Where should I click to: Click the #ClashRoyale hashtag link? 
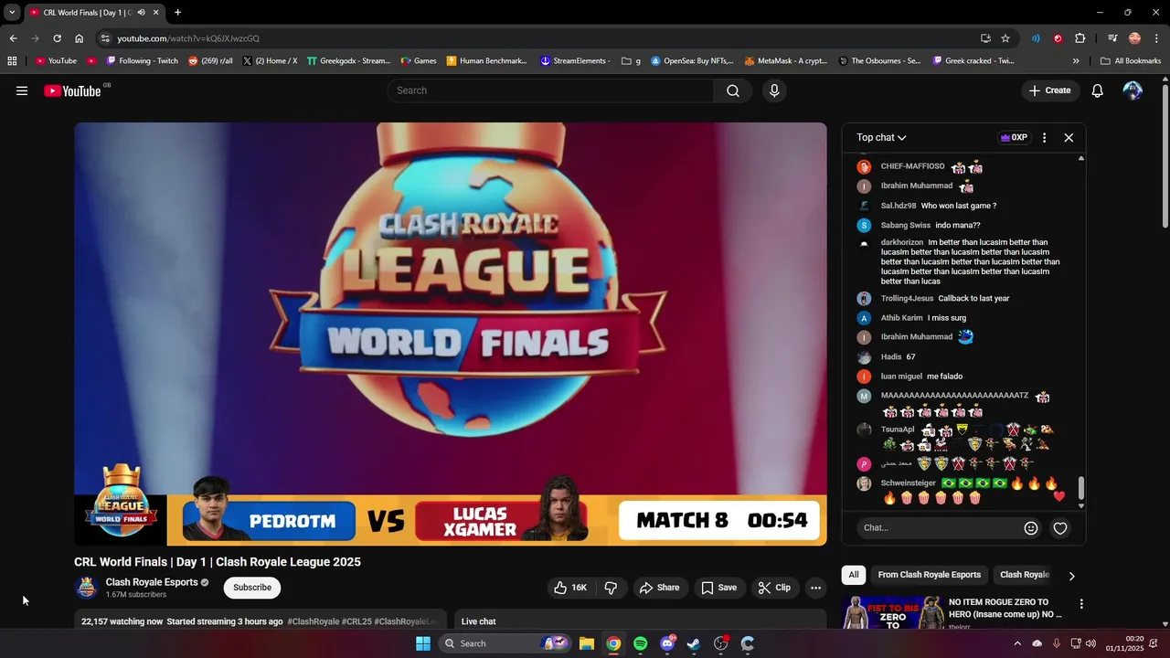pyautogui.click(x=314, y=621)
